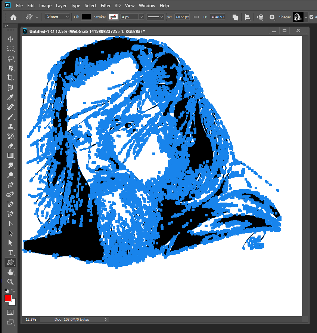
Task: Change the screen mode
Action: 10,322
